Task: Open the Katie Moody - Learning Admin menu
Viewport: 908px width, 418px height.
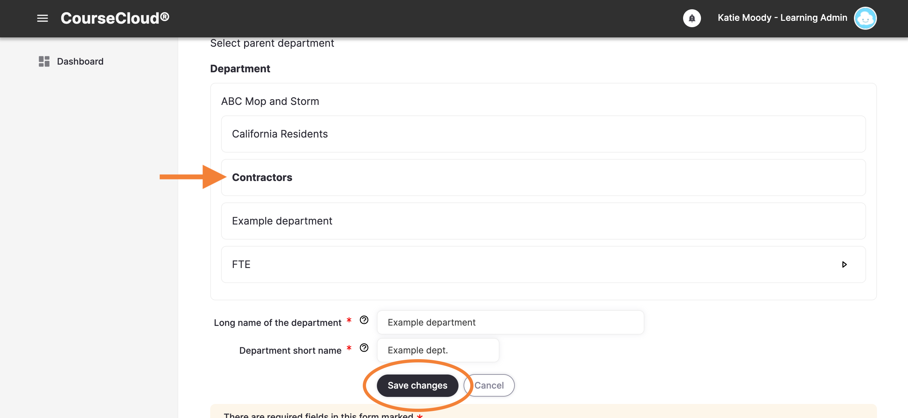Action: pos(782,18)
